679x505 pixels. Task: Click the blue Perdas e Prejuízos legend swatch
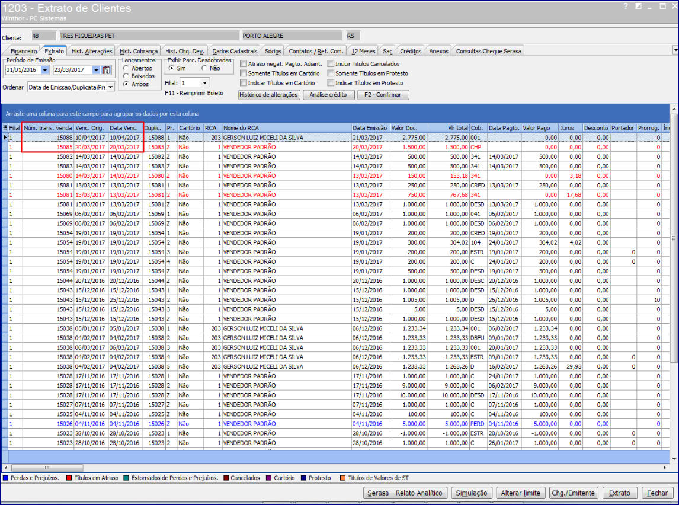6,478
